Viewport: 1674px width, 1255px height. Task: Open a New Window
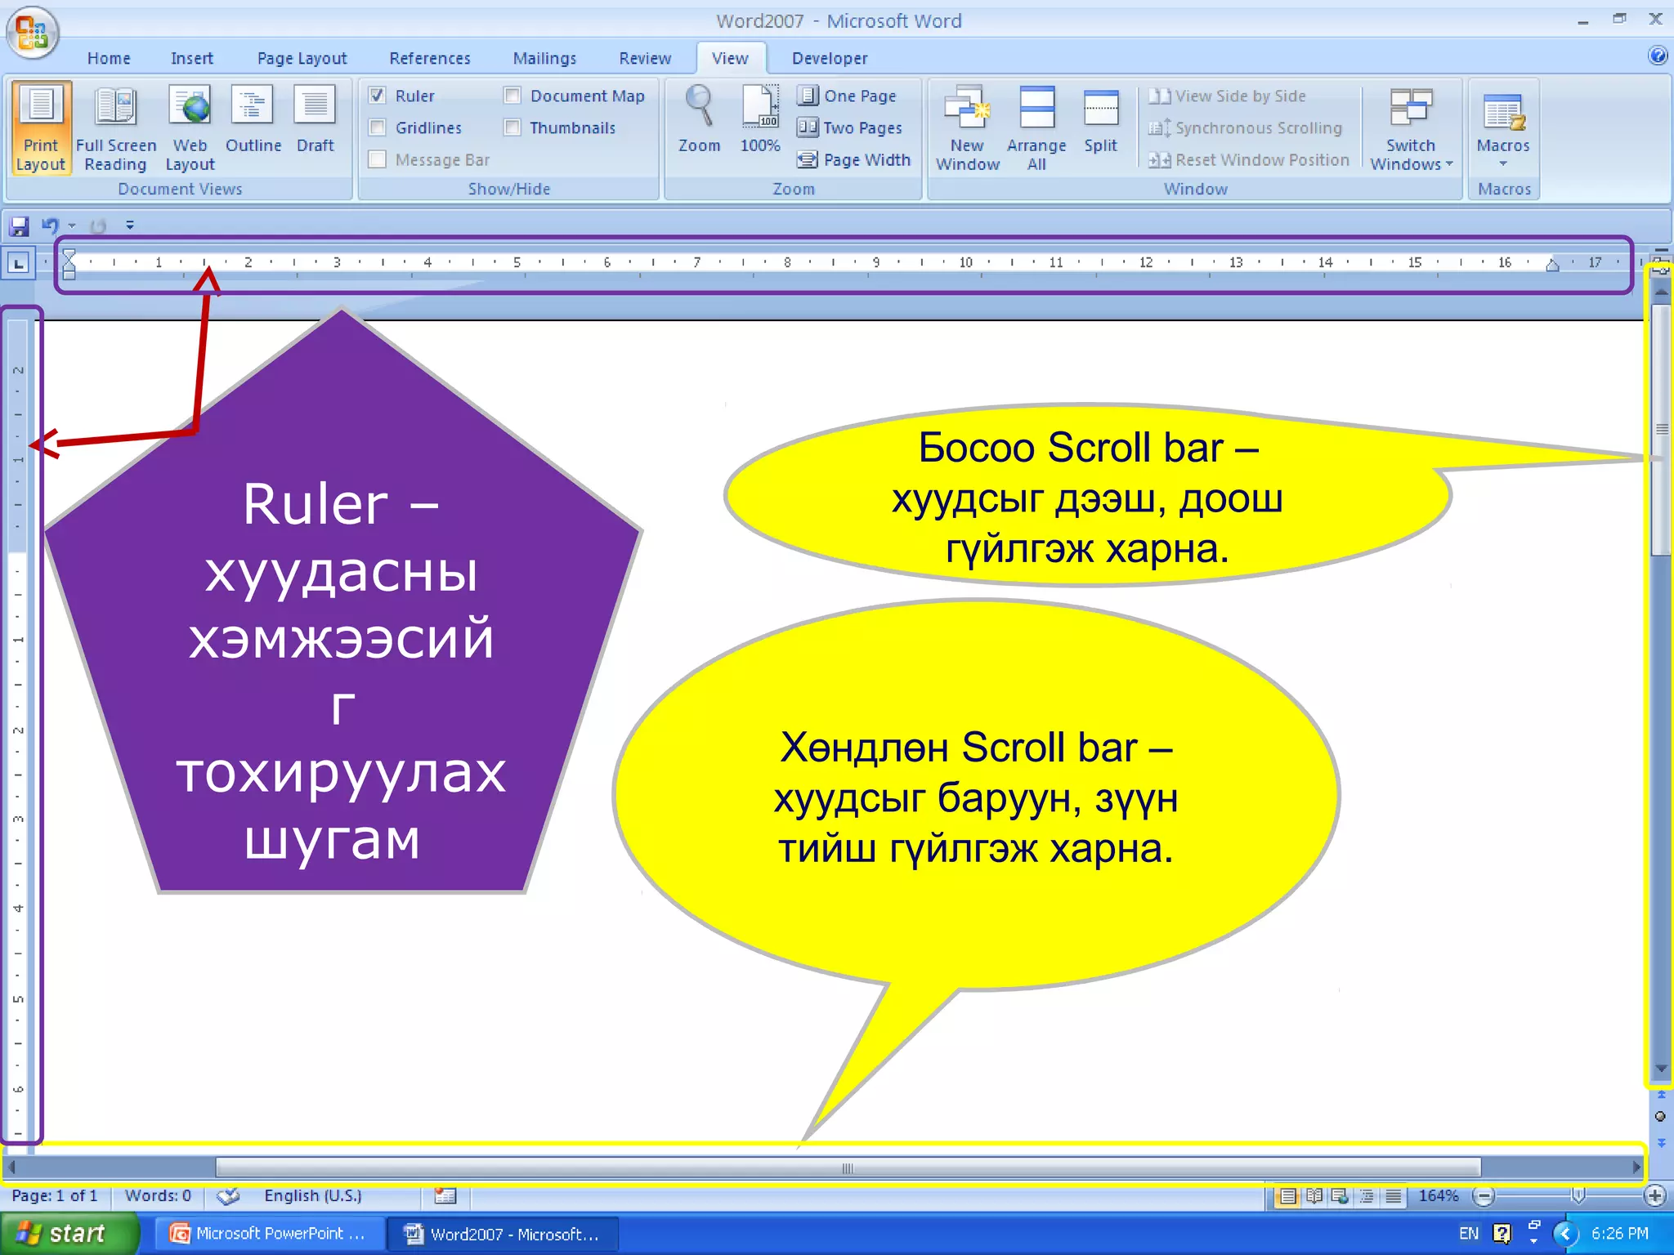click(968, 127)
